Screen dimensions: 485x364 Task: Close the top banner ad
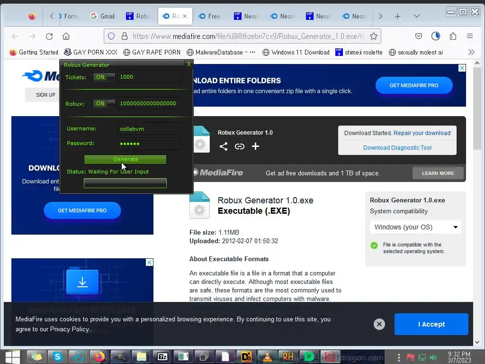[x=462, y=68]
